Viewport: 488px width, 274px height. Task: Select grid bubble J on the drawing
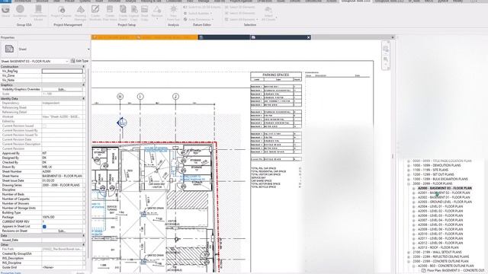(175, 97)
